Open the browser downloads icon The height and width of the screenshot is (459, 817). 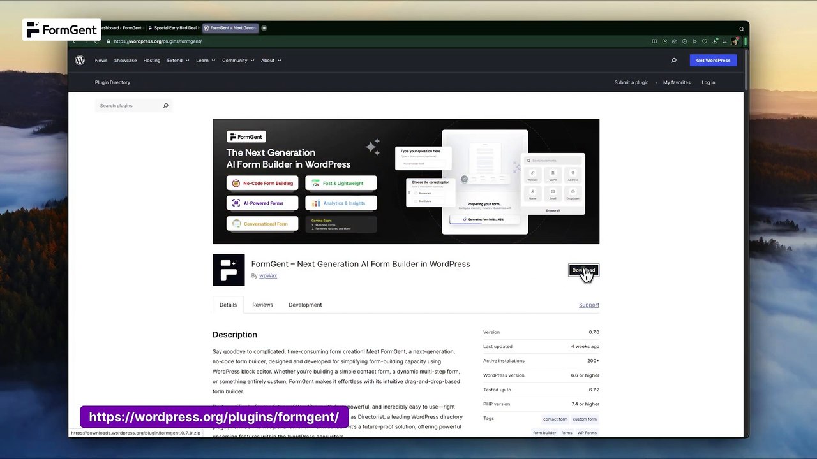(714, 41)
